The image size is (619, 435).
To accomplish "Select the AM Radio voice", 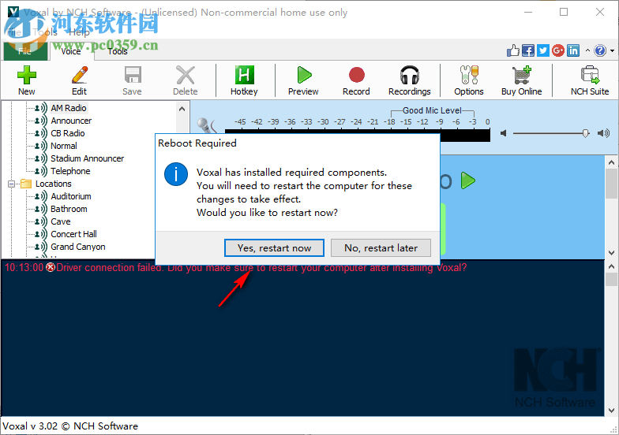I will click(68, 108).
